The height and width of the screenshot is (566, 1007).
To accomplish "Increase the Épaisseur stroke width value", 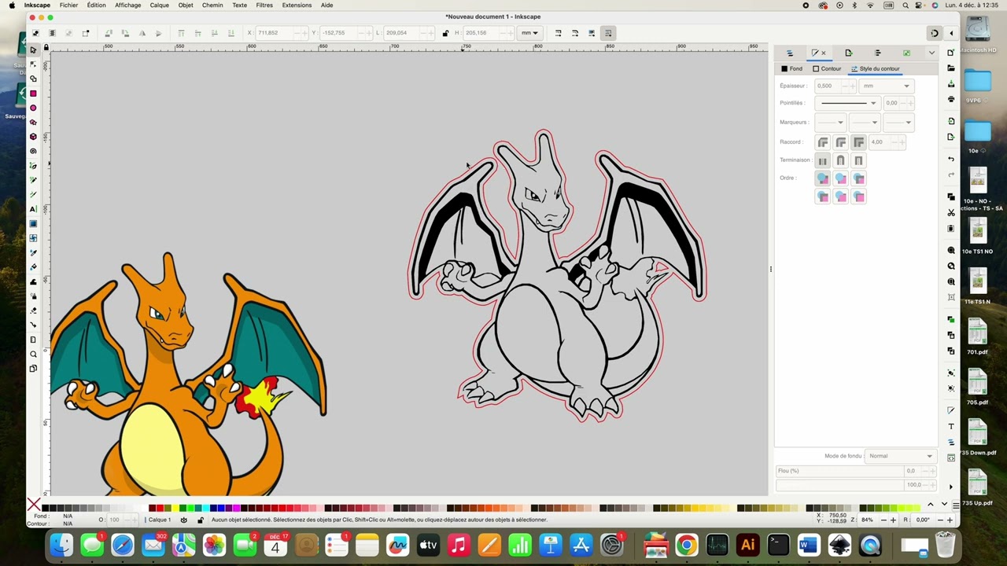I will (852, 86).
